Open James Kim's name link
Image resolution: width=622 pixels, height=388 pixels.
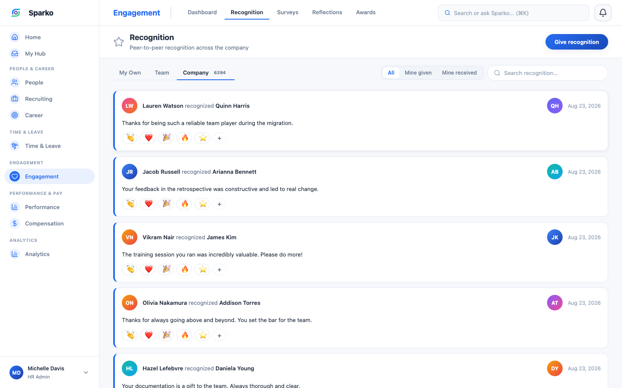click(222, 237)
